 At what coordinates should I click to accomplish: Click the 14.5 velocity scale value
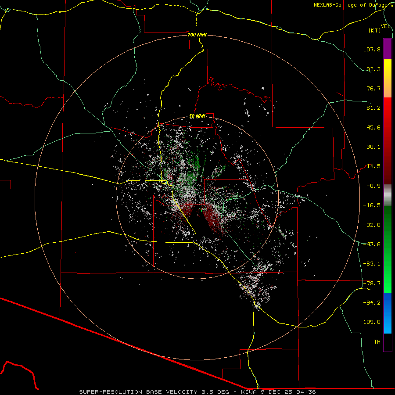click(x=373, y=166)
